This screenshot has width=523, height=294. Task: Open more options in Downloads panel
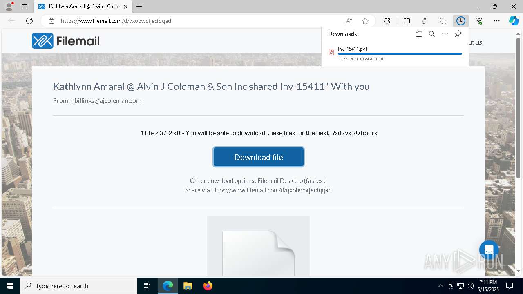point(445,34)
